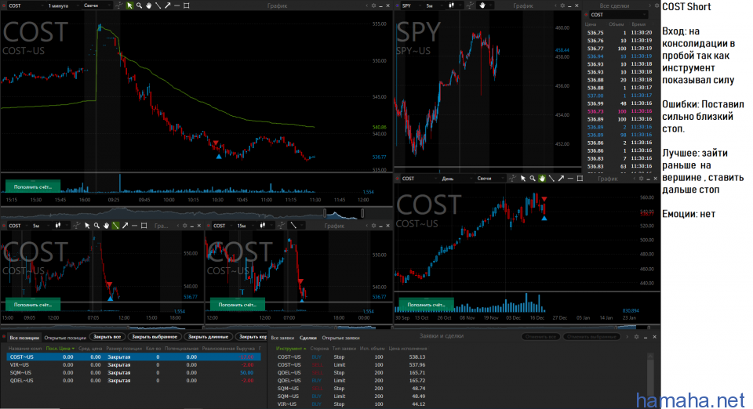Open the 5м timeframe dropdown in the SPY chart
This screenshot has width=753, height=409.
coord(433,5)
